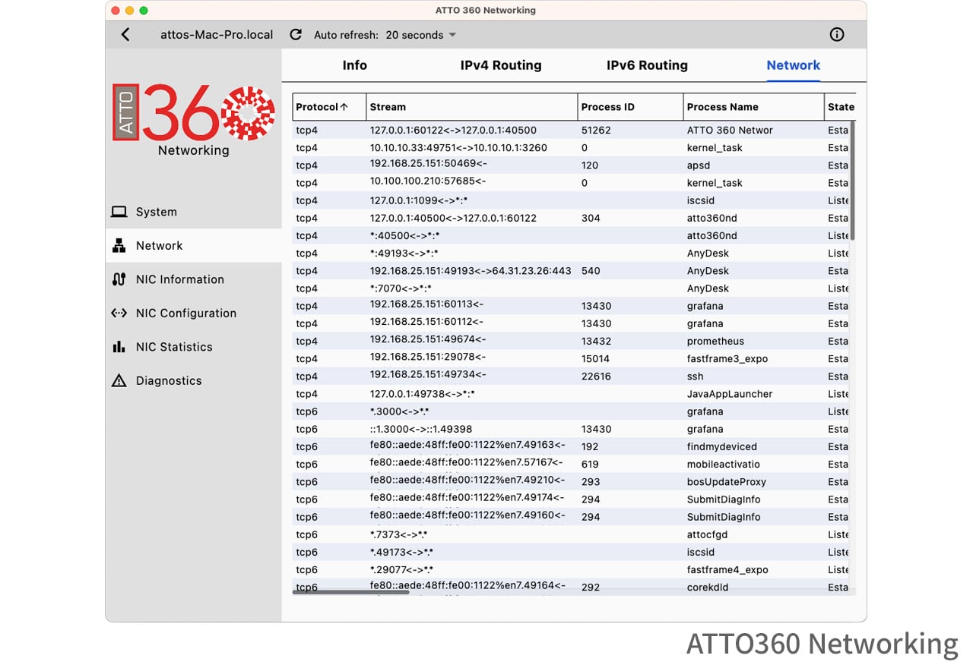Select Network in the sidebar

pos(194,246)
